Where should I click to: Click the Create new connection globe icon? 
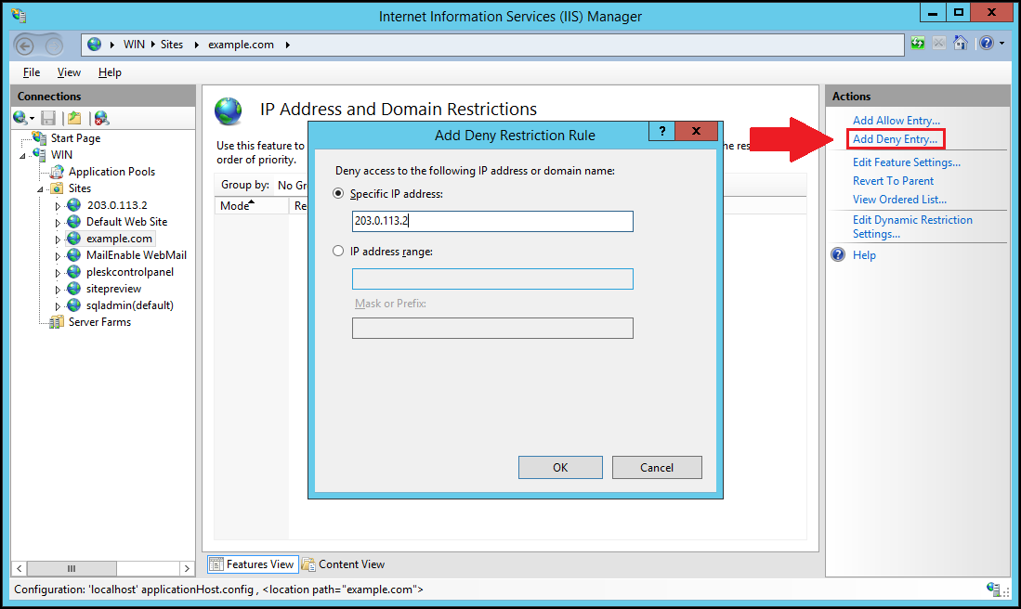20,118
